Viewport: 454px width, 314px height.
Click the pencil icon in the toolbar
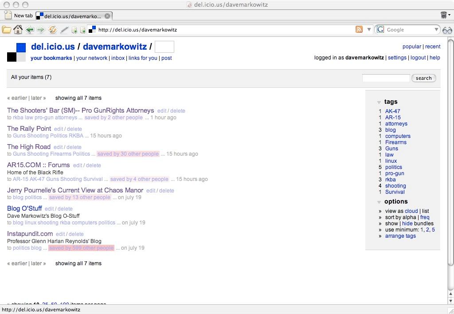64,30
